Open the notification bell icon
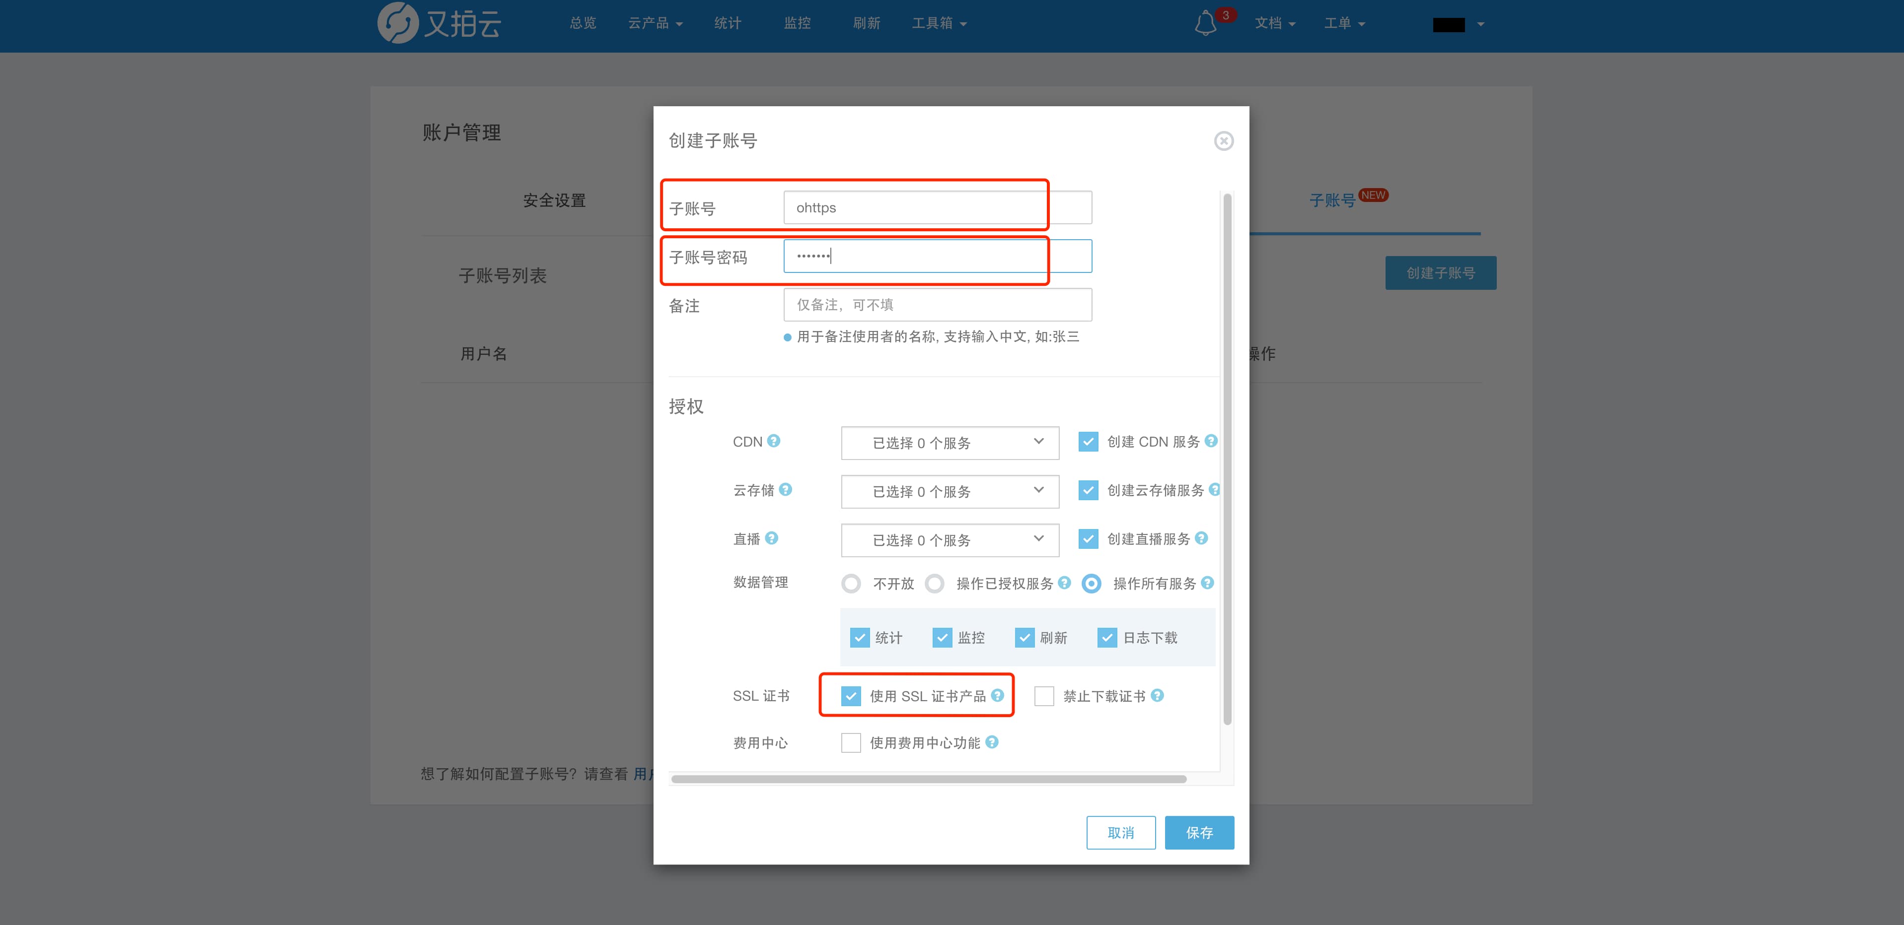Image resolution: width=1904 pixels, height=925 pixels. pyautogui.click(x=1206, y=23)
